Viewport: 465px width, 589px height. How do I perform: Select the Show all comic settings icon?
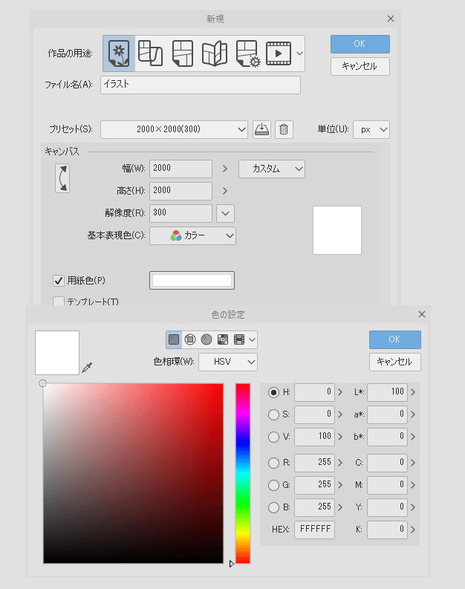(248, 53)
